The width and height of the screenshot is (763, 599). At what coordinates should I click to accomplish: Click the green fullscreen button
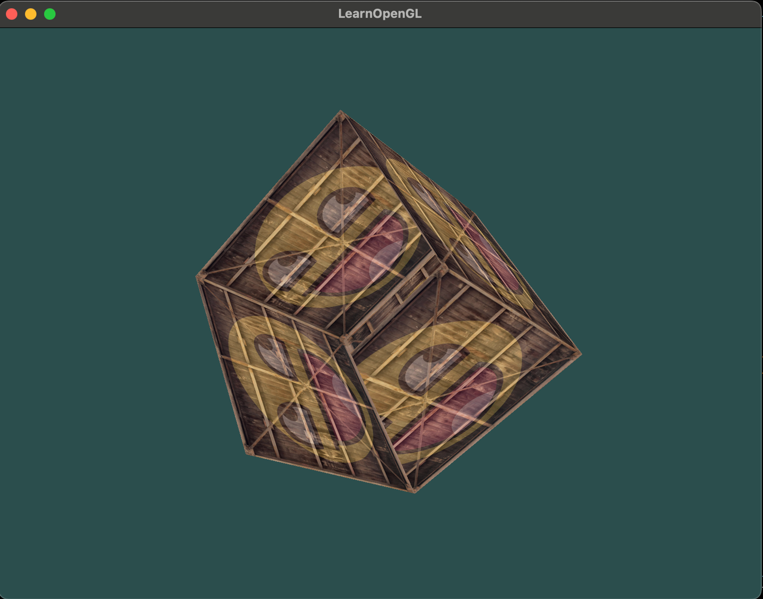(x=50, y=14)
